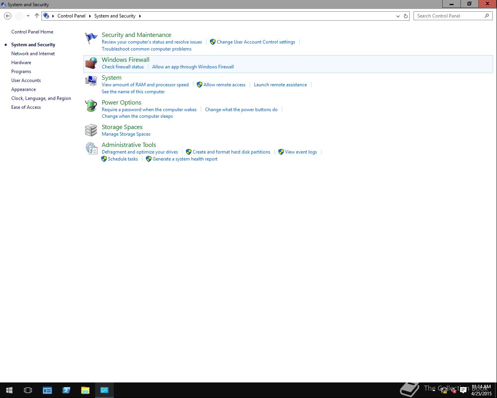Image resolution: width=497 pixels, height=398 pixels.
Task: Select the Appearance category
Action: pyautogui.click(x=23, y=89)
